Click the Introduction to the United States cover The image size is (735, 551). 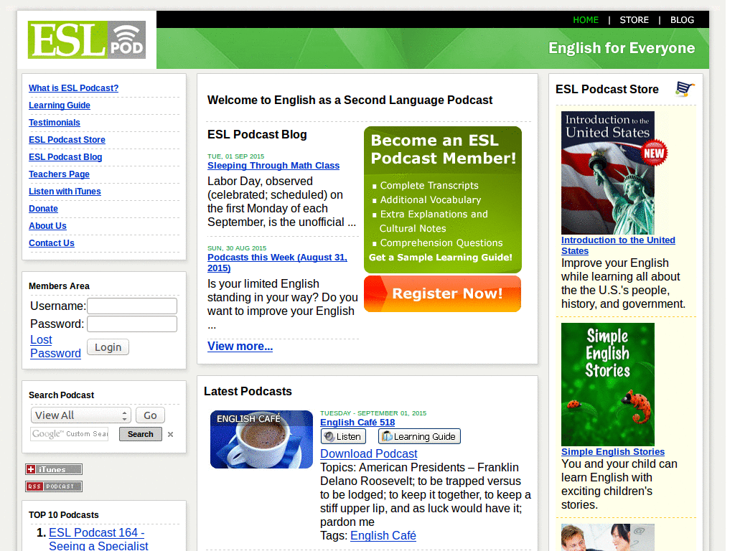[x=608, y=172]
